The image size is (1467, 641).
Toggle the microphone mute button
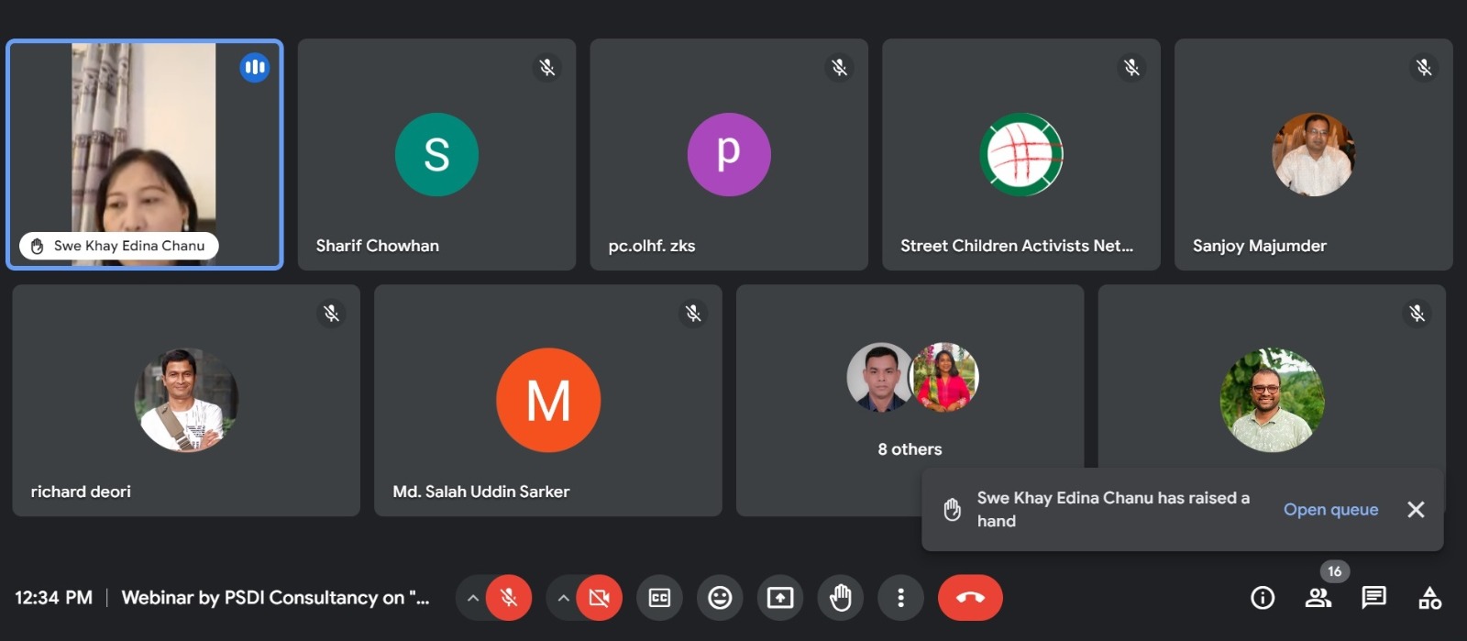[509, 598]
